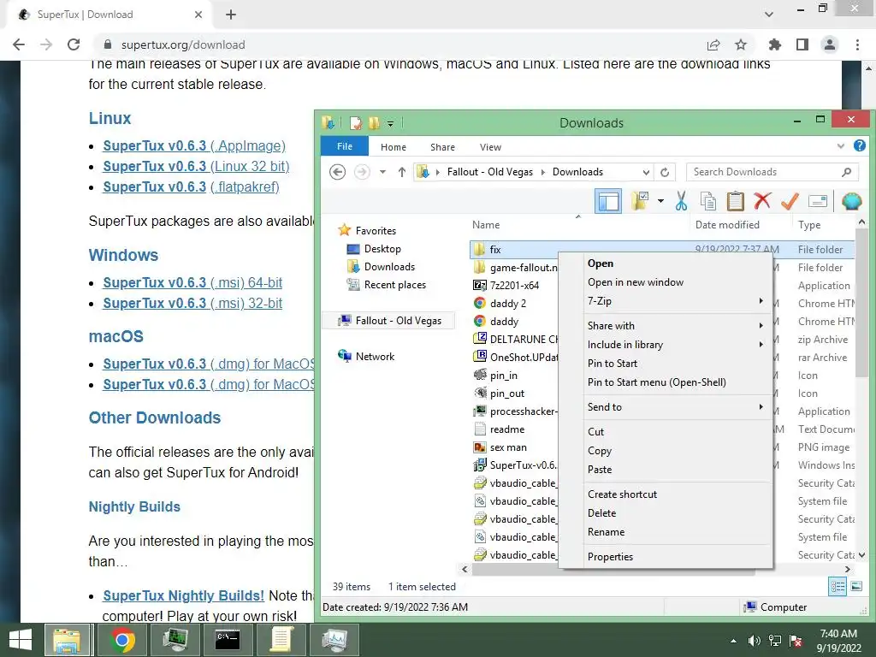The image size is (876, 657).
Task: Switch to details view icon in status bar
Action: point(838,587)
